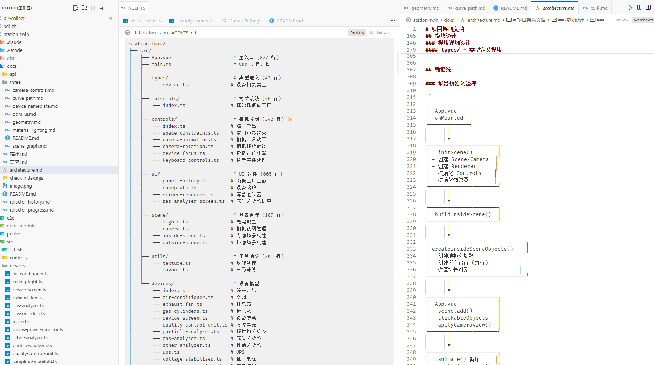Click docs breadcrumb in right editor
Screen dimensions: 654x365
tap(449, 20)
